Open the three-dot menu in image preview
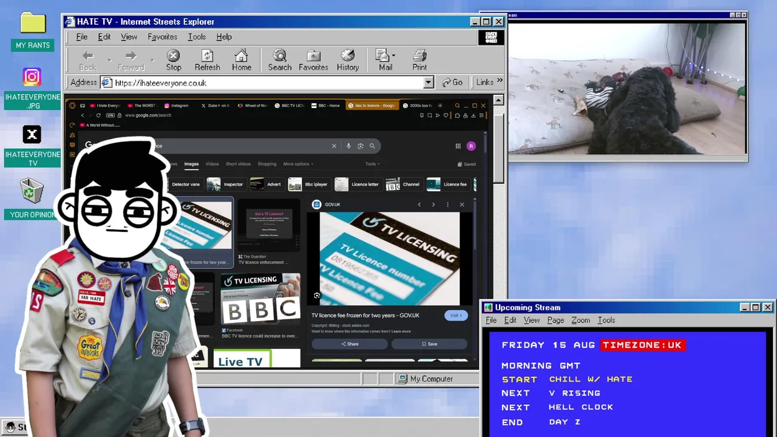 coord(447,205)
